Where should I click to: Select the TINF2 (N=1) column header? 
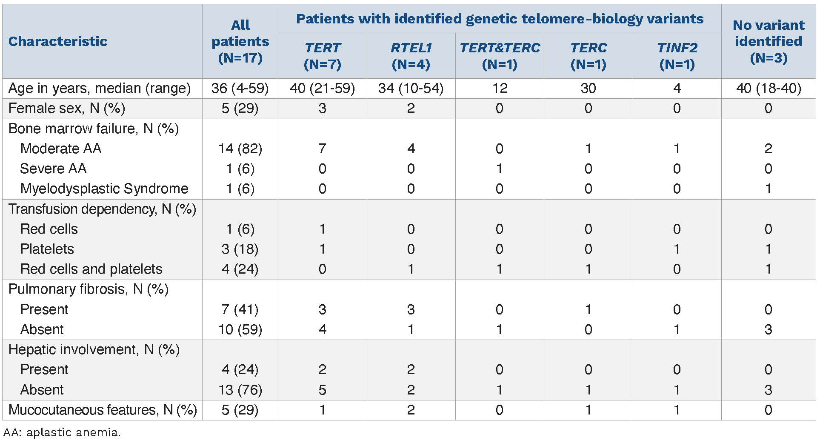[x=677, y=56]
